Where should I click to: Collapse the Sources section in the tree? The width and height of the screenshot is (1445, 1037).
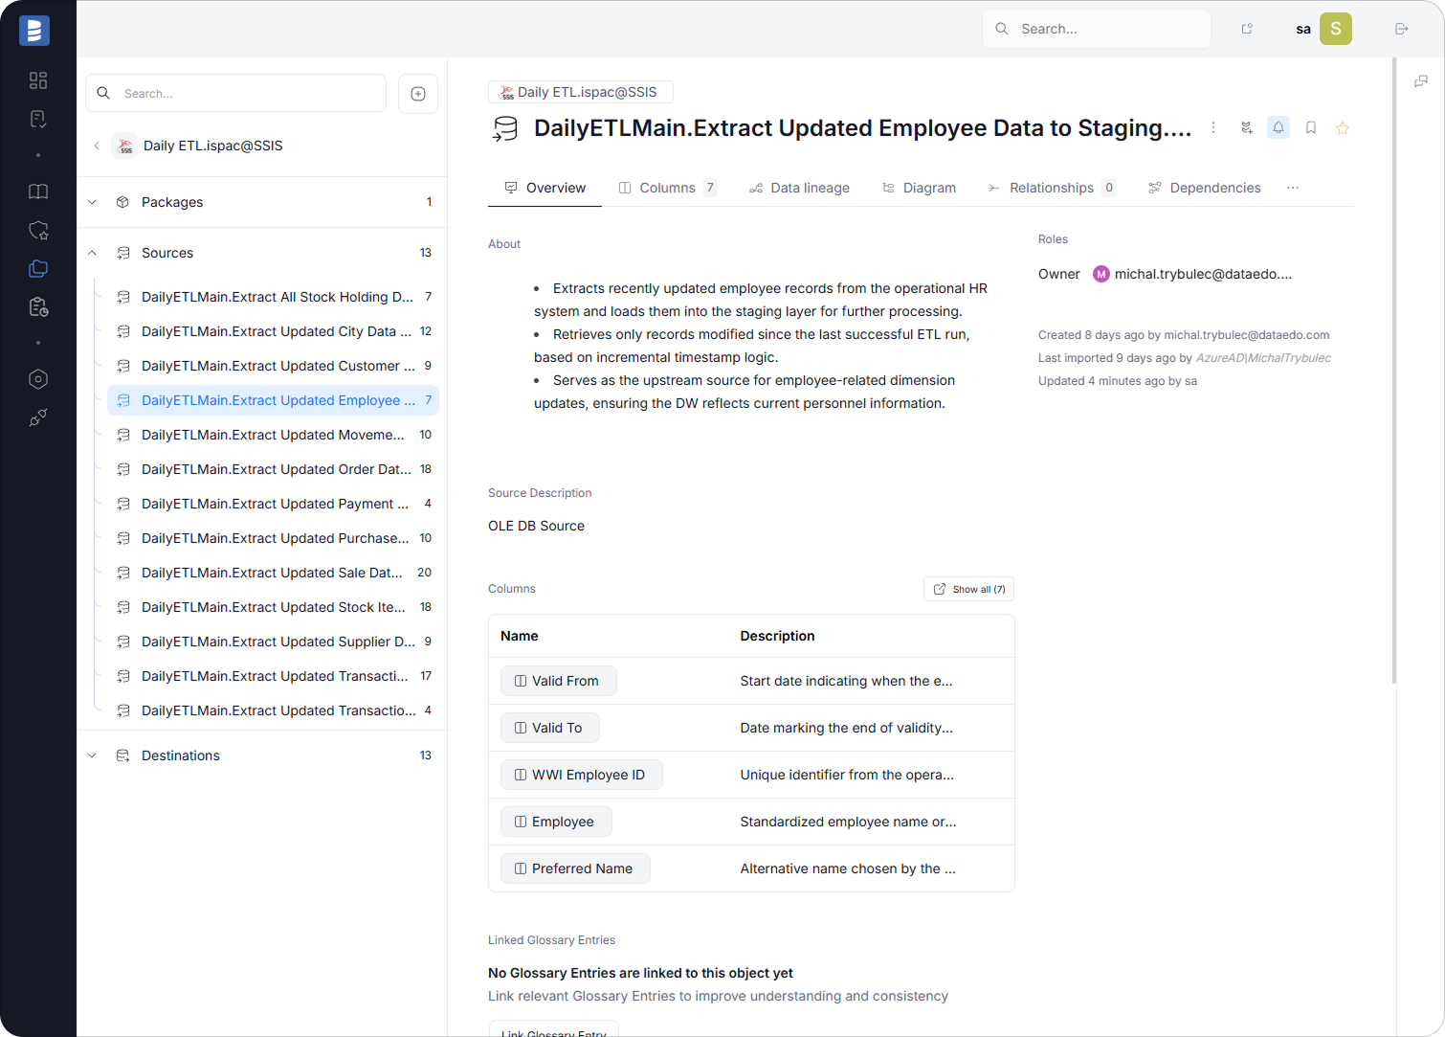pos(92,252)
